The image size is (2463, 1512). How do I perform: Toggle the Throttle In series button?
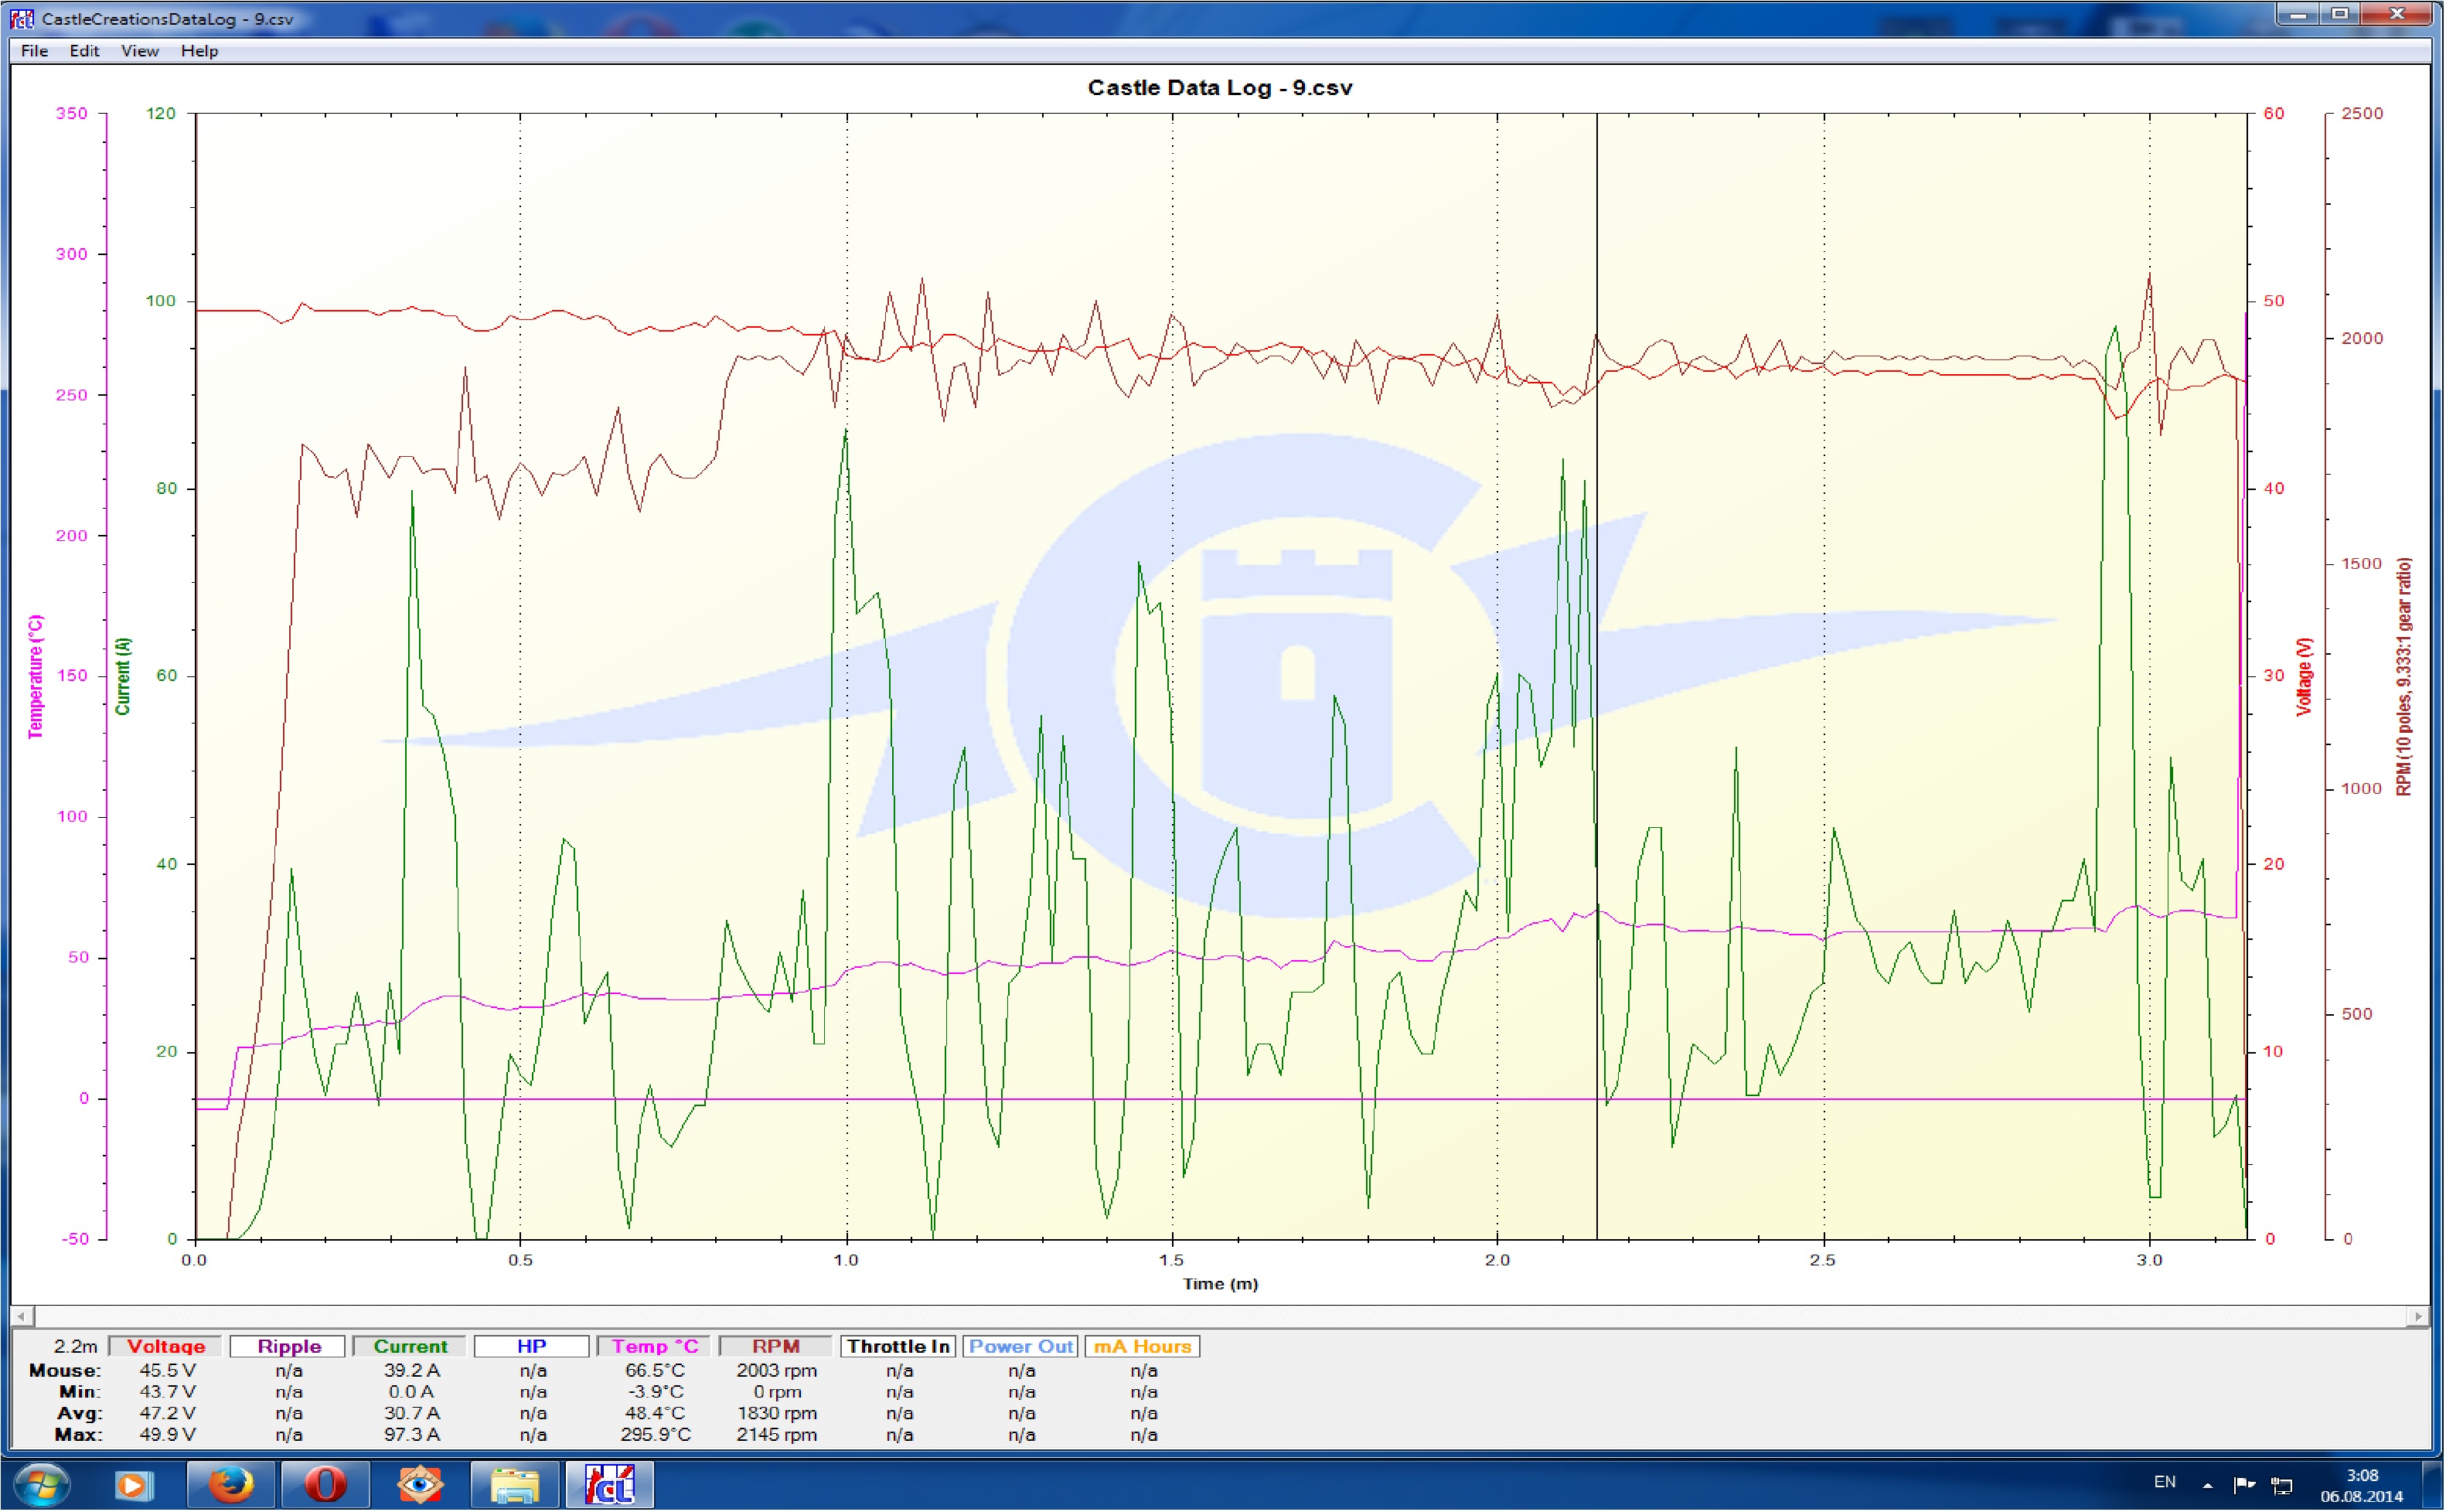coord(898,1346)
